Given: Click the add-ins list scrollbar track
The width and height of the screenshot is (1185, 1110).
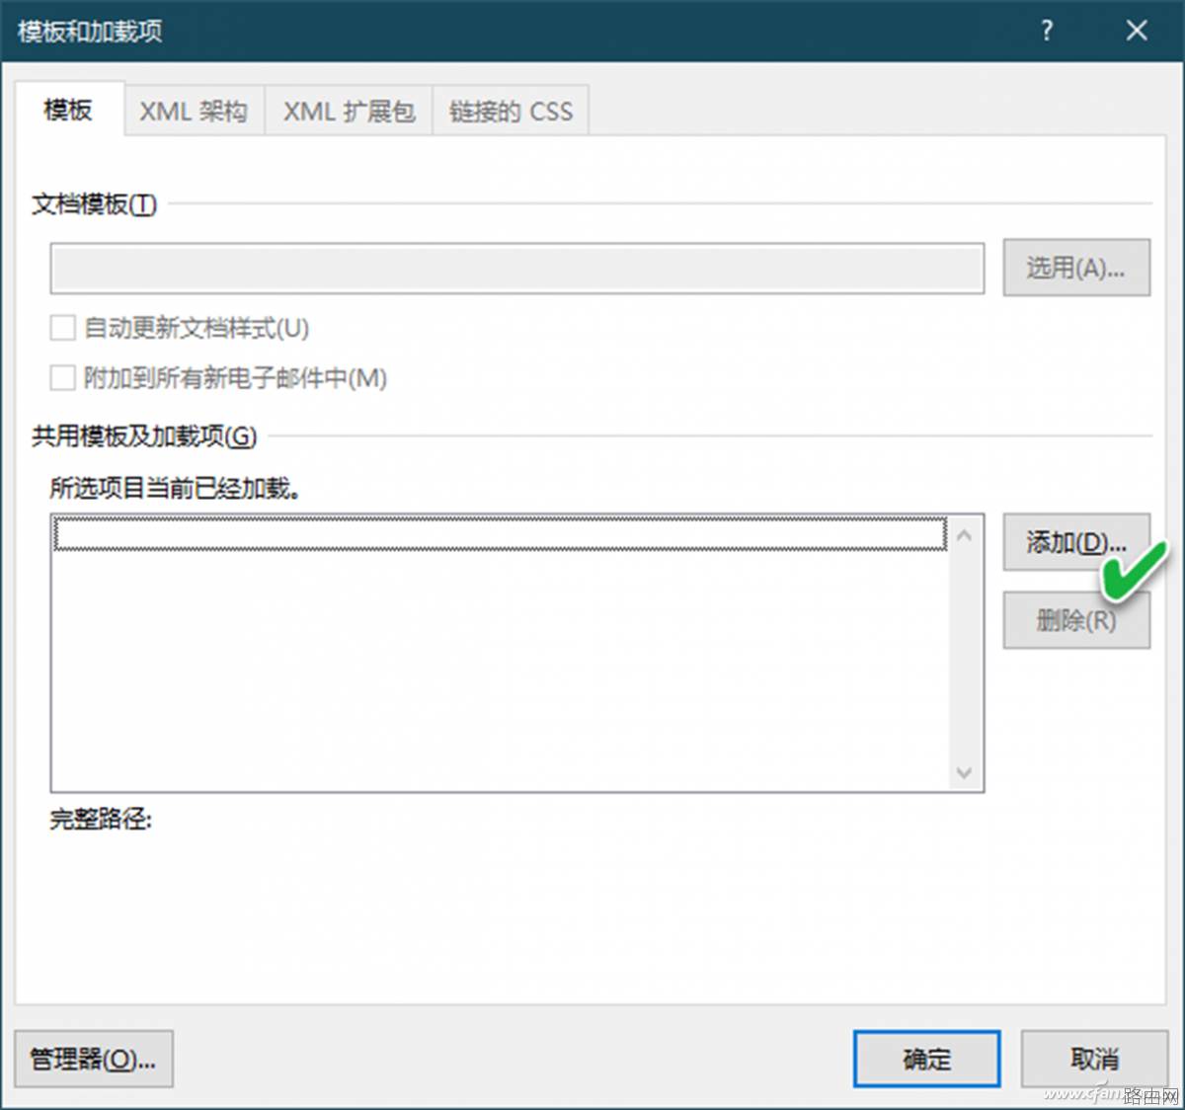Looking at the screenshot, I should (965, 654).
